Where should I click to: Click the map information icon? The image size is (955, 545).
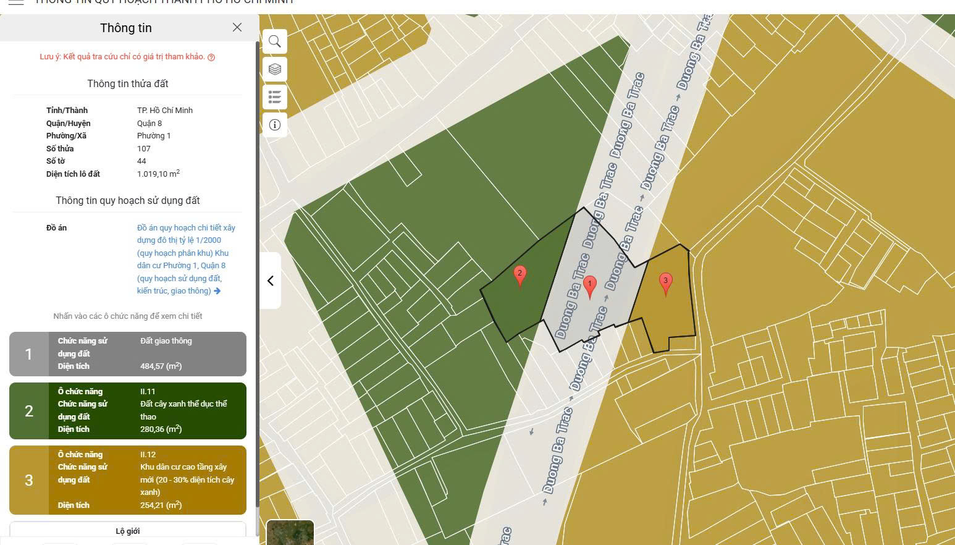pos(275,125)
